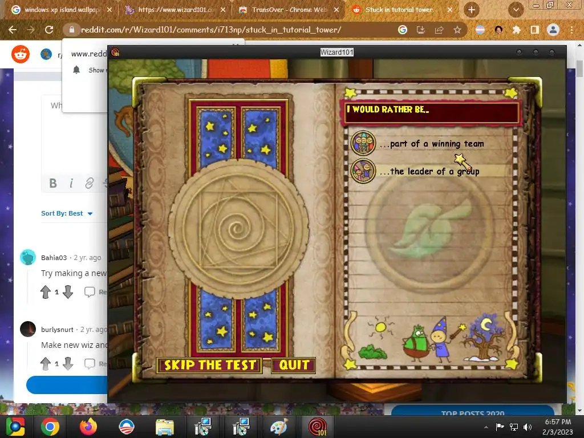Reply to Bahia03's comment
The image size is (584, 438).
click(95, 292)
